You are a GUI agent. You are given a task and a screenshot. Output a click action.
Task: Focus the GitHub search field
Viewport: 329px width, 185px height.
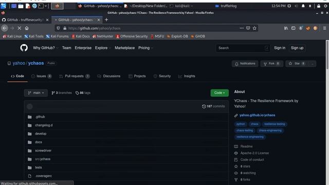pyautogui.click(x=243, y=48)
